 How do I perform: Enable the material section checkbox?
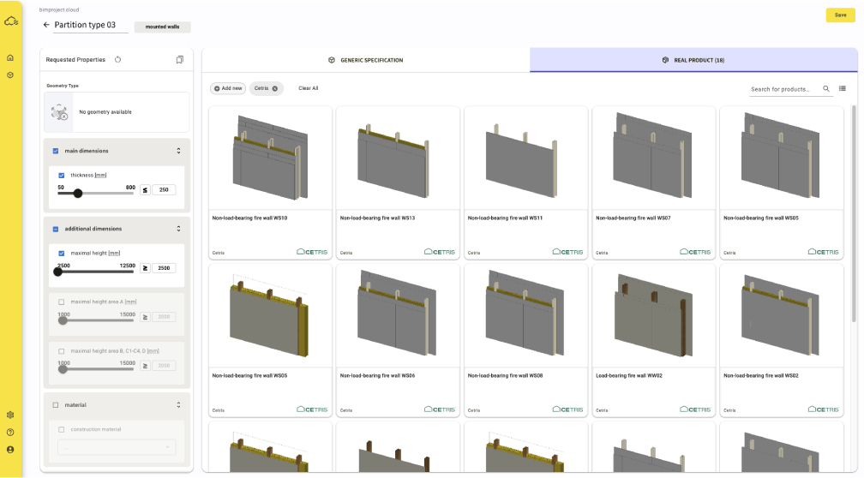(x=56, y=404)
